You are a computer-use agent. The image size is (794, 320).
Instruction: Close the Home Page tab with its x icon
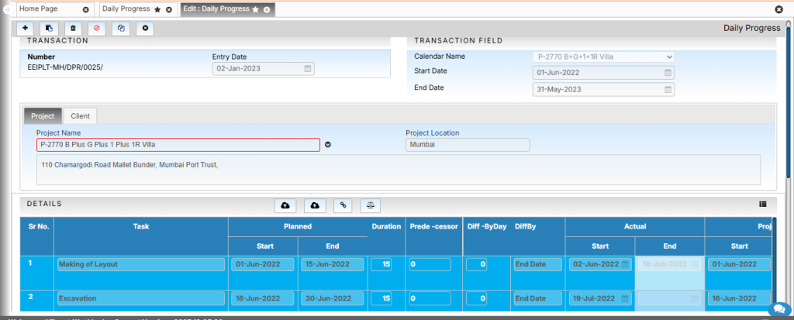click(x=85, y=9)
